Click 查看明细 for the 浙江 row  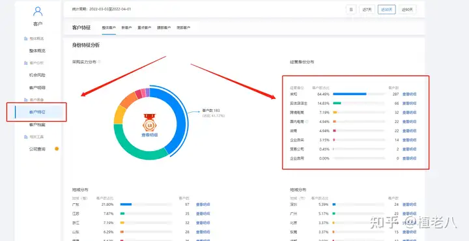(203, 223)
